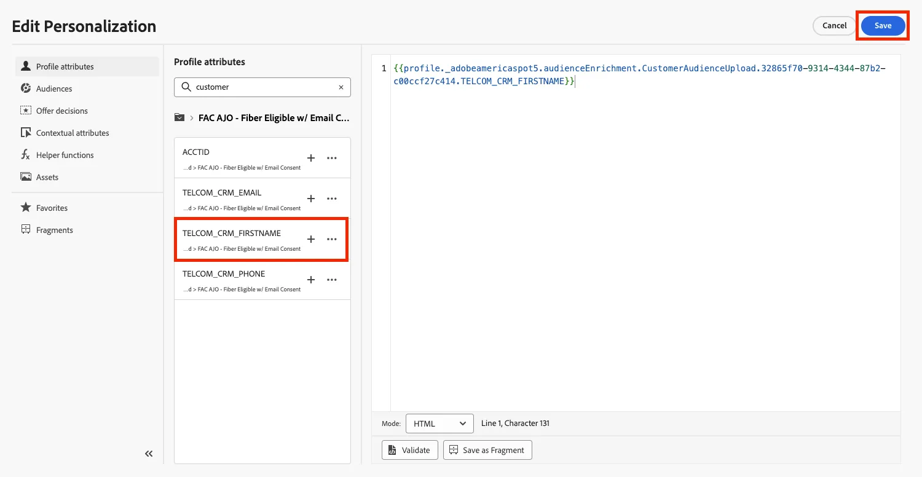Cancel editing personalization
The height and width of the screenshot is (477, 922).
pos(834,26)
